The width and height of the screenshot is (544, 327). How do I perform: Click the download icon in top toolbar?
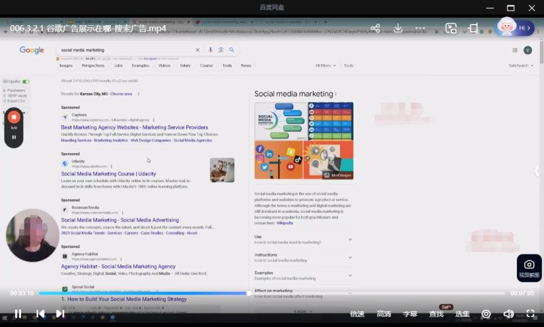pos(398,28)
